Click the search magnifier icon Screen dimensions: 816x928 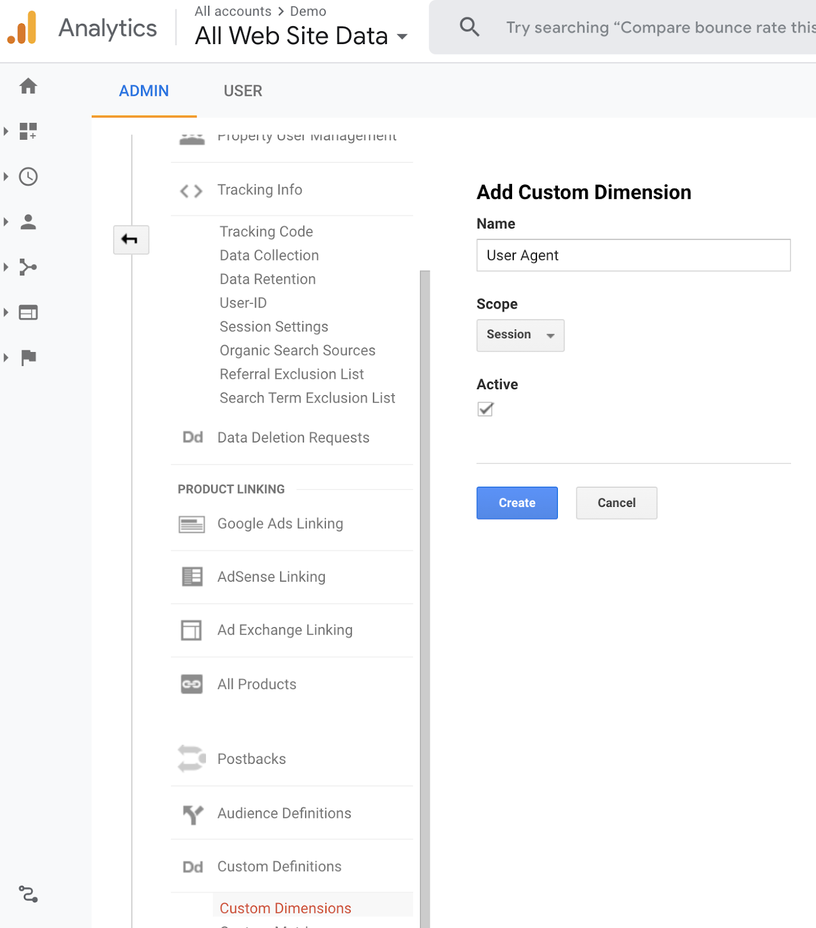tap(469, 27)
